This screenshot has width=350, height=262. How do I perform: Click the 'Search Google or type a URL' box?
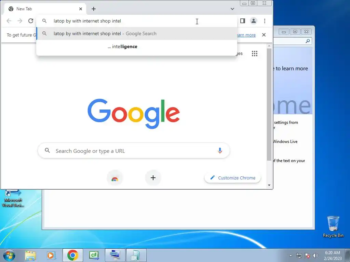[x=134, y=151]
